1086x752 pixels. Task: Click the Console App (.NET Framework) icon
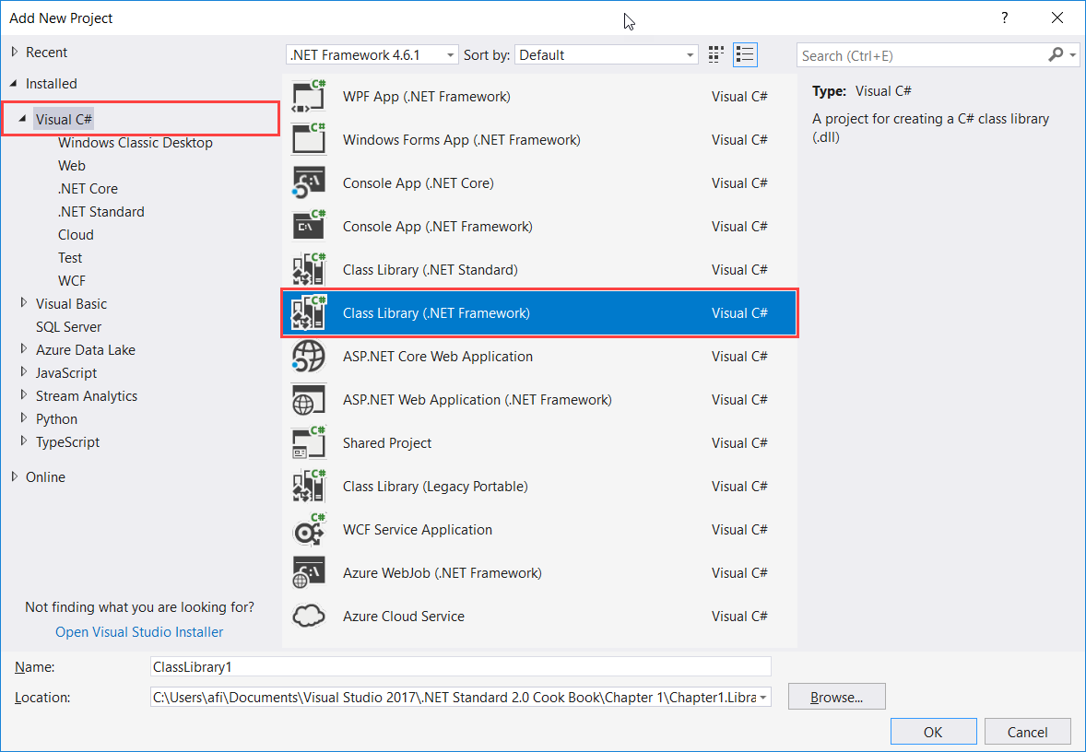tap(309, 227)
